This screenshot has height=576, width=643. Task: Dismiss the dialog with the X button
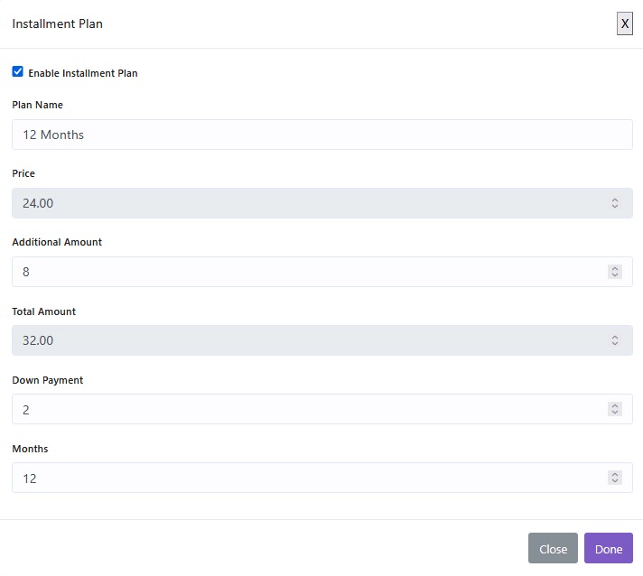(624, 23)
